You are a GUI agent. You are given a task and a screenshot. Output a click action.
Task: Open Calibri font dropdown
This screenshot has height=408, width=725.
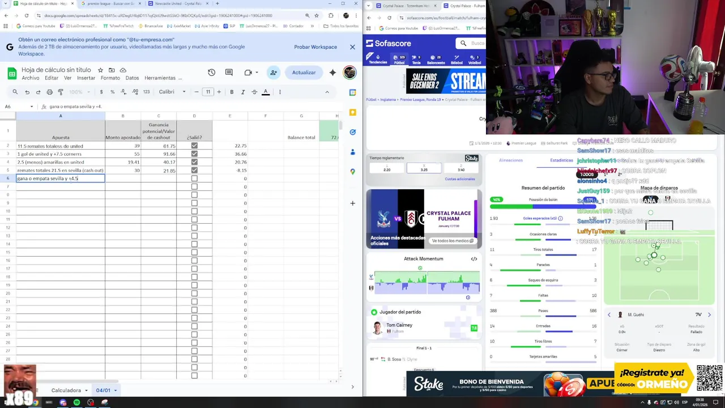click(x=172, y=92)
